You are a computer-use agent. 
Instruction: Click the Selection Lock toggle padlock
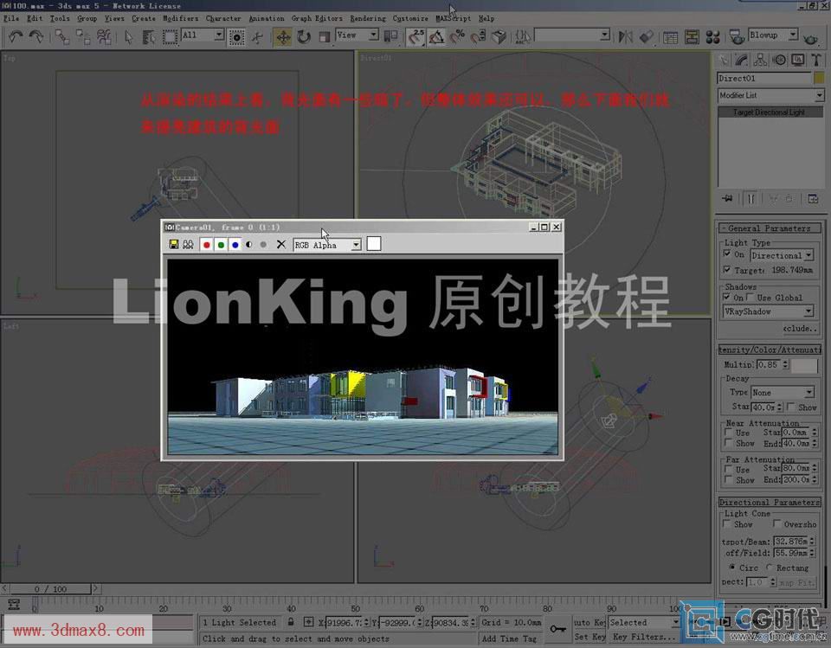[x=291, y=622]
